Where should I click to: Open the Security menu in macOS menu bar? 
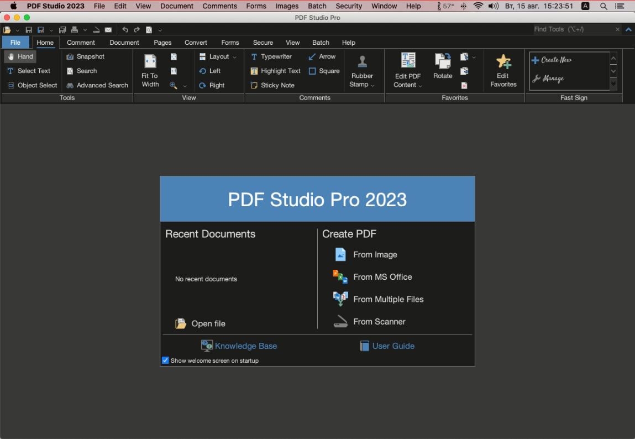tap(349, 6)
